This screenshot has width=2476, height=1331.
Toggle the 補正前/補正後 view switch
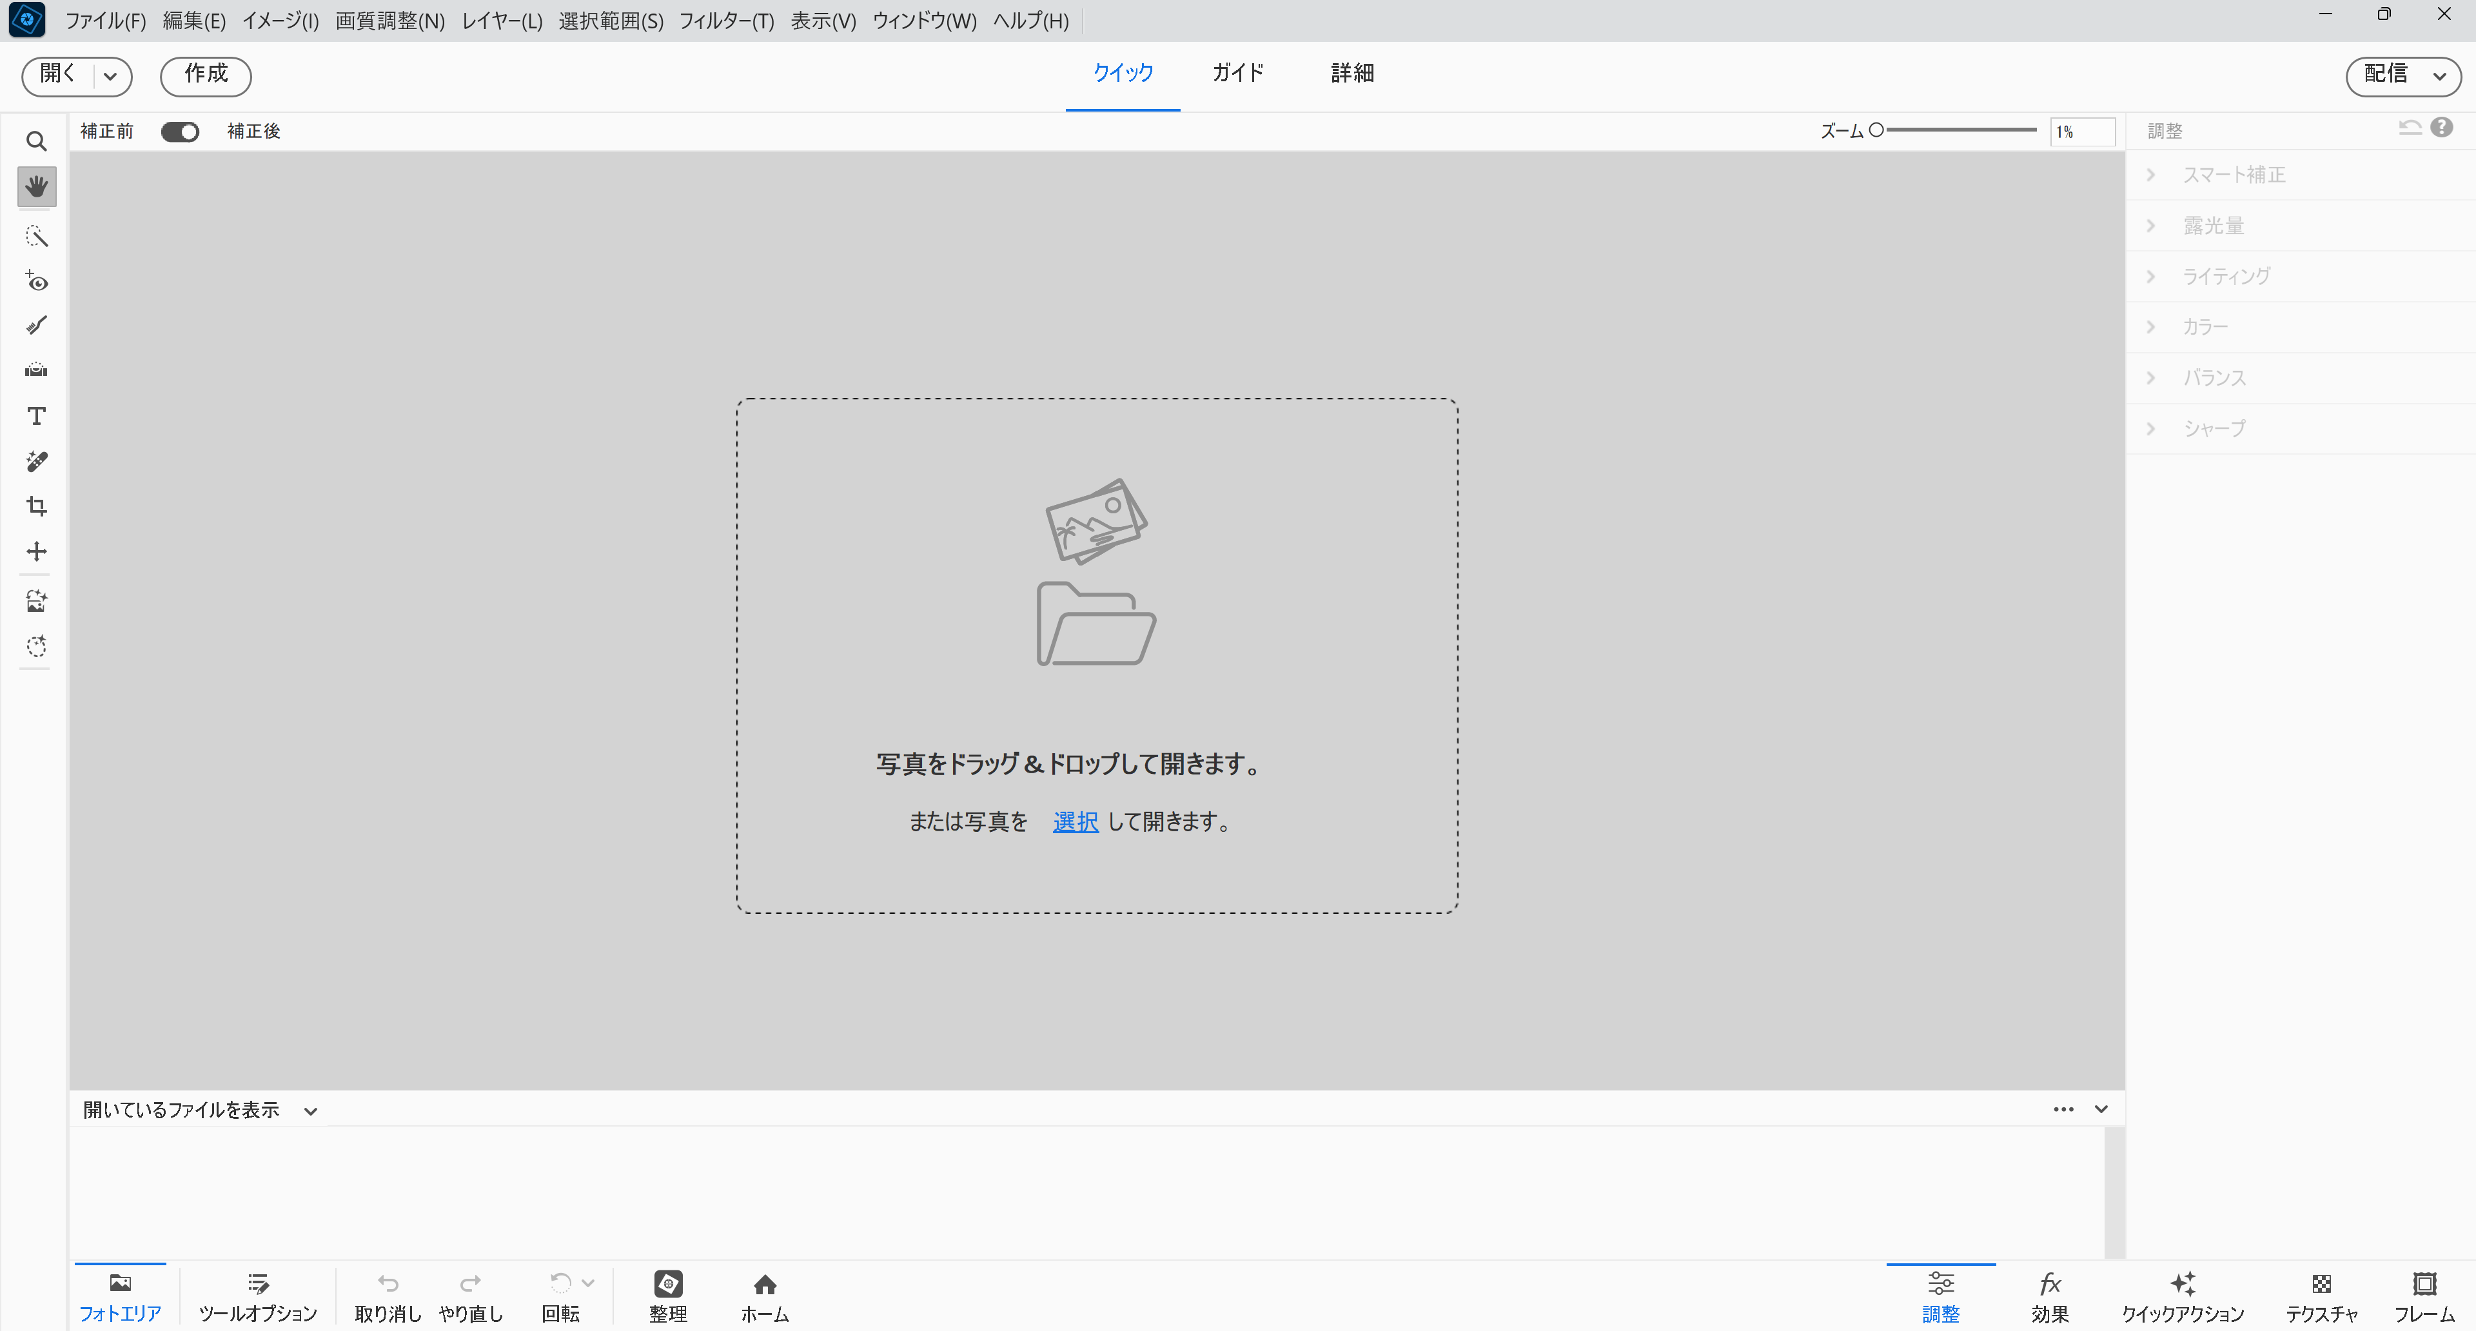[180, 132]
